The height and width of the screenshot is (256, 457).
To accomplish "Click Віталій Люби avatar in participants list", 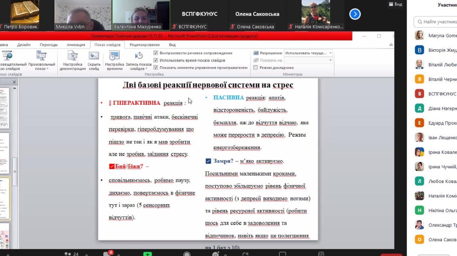I will [419, 65].
